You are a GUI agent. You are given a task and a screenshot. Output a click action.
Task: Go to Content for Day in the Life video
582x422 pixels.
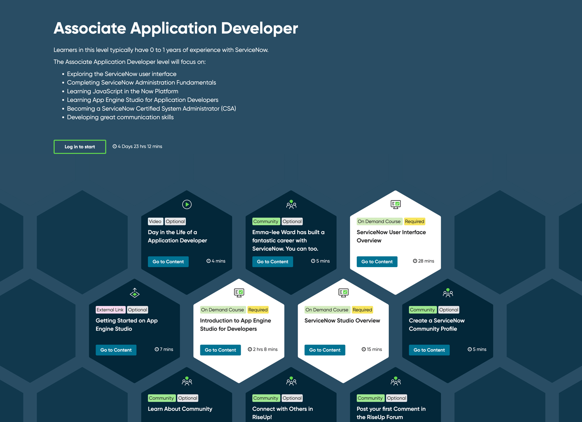pos(168,262)
